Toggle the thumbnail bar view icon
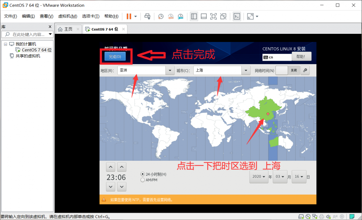 point(204,16)
